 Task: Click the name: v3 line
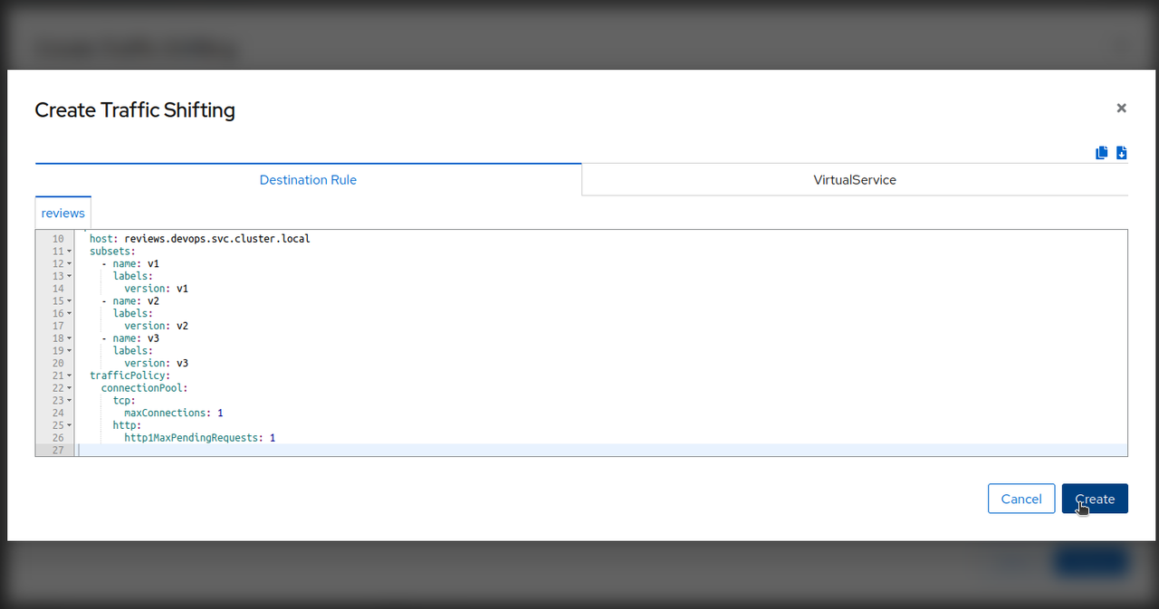click(x=130, y=338)
